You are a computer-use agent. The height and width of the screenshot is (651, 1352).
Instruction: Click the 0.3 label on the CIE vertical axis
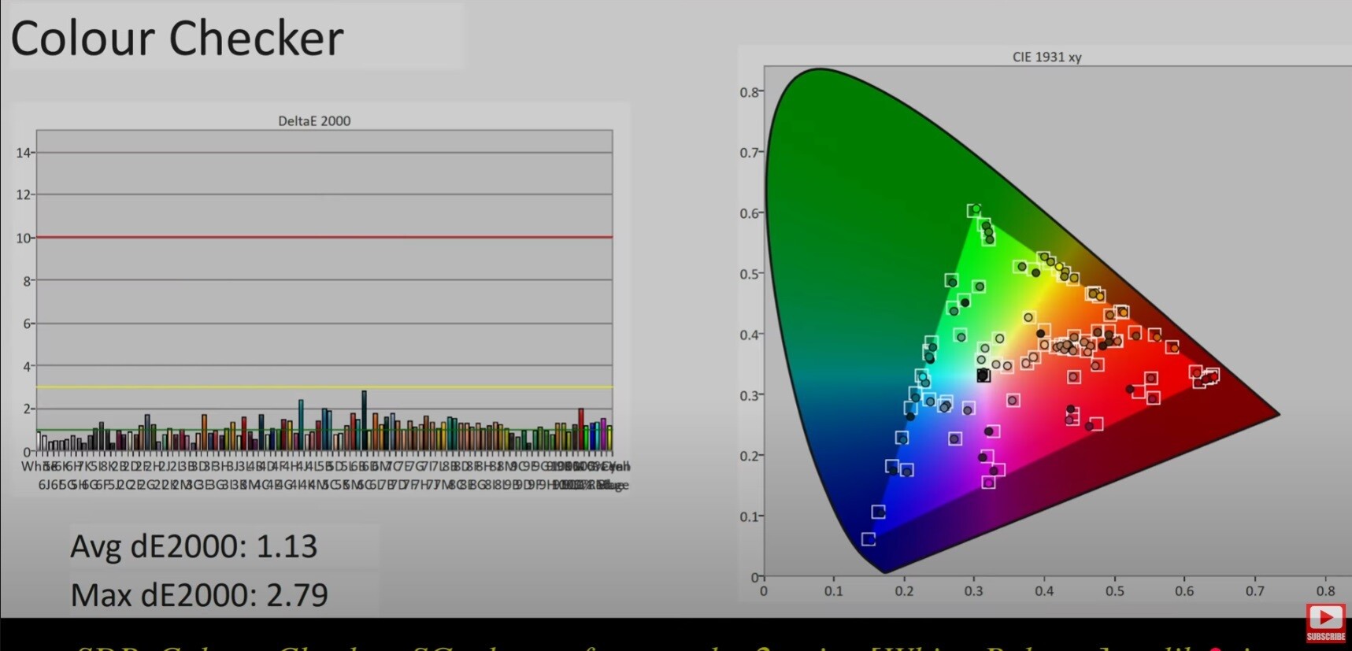point(749,395)
